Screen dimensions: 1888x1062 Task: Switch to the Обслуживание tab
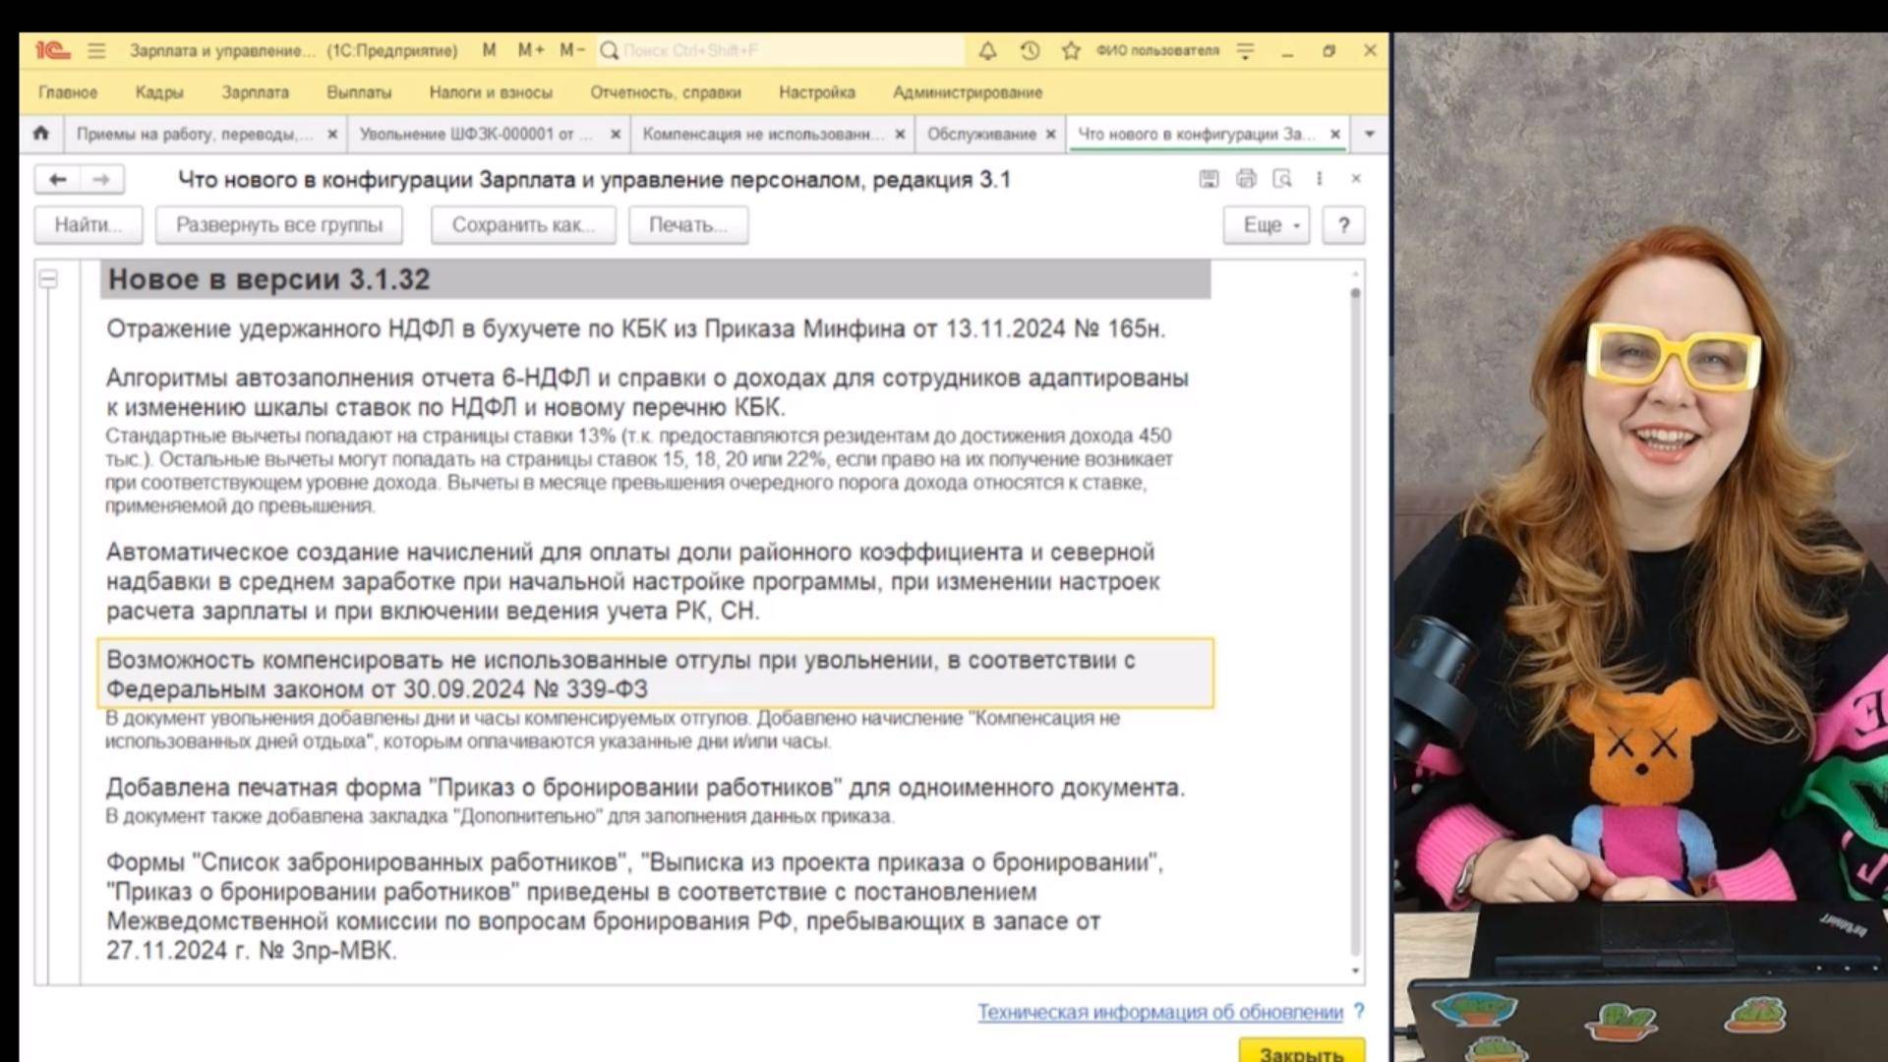[982, 134]
